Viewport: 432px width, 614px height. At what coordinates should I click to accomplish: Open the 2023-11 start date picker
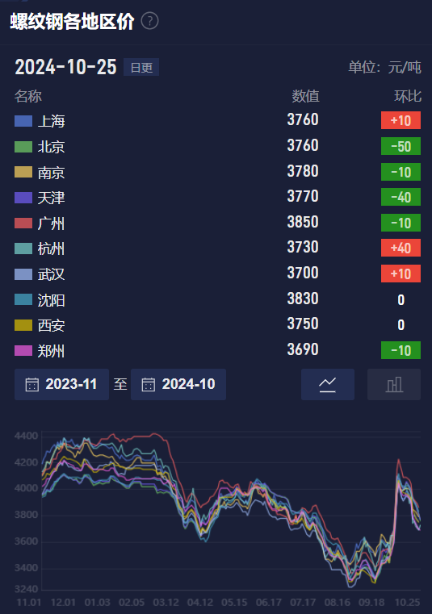coord(61,384)
